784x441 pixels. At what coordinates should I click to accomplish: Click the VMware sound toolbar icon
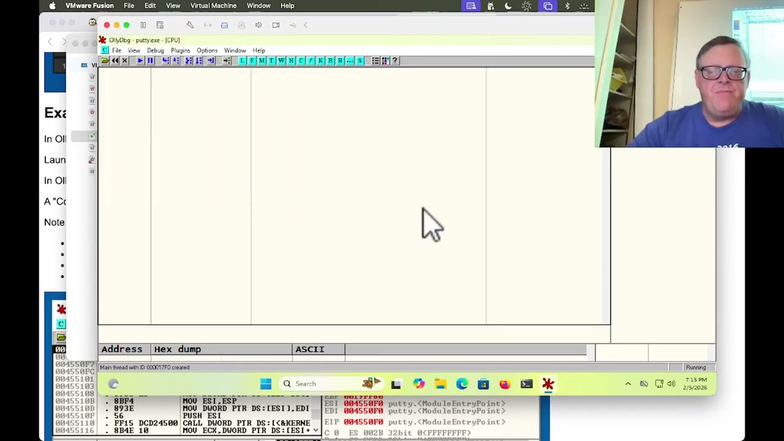click(x=258, y=25)
